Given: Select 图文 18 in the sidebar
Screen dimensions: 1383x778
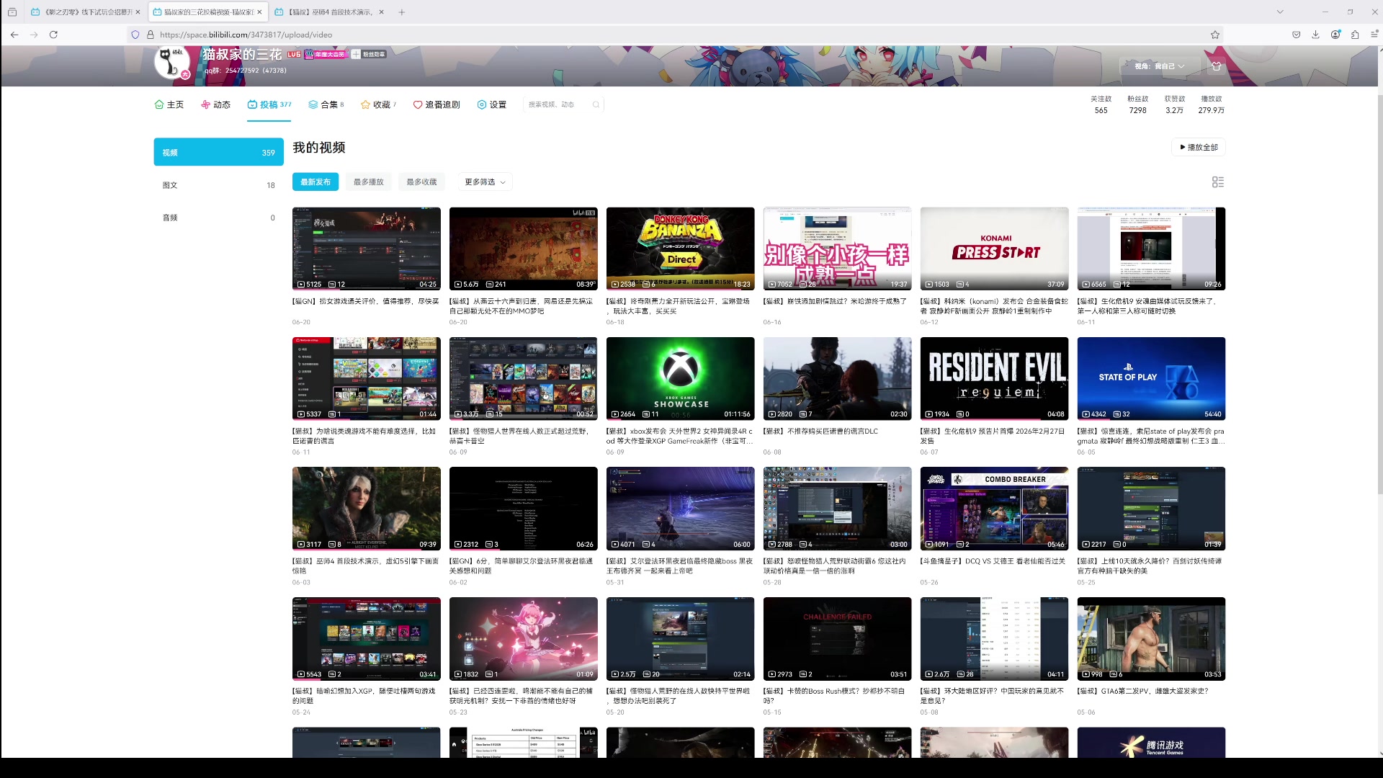Looking at the screenshot, I should click(x=219, y=185).
